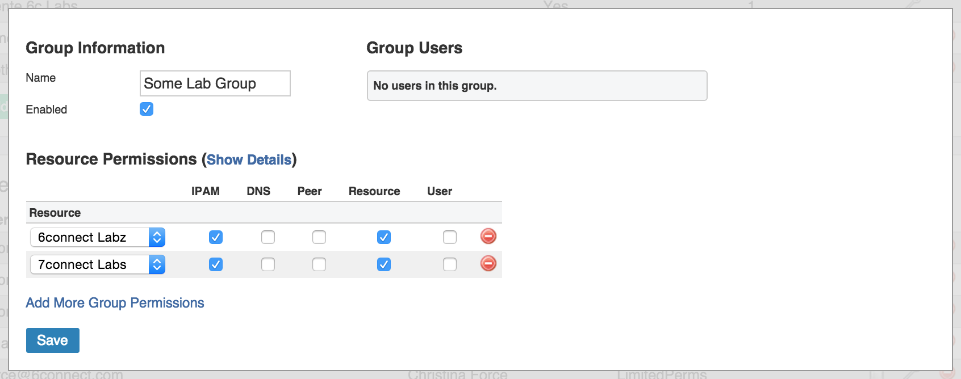Remove the 6connect Labz permission row
The width and height of the screenshot is (961, 379).
[x=488, y=236]
